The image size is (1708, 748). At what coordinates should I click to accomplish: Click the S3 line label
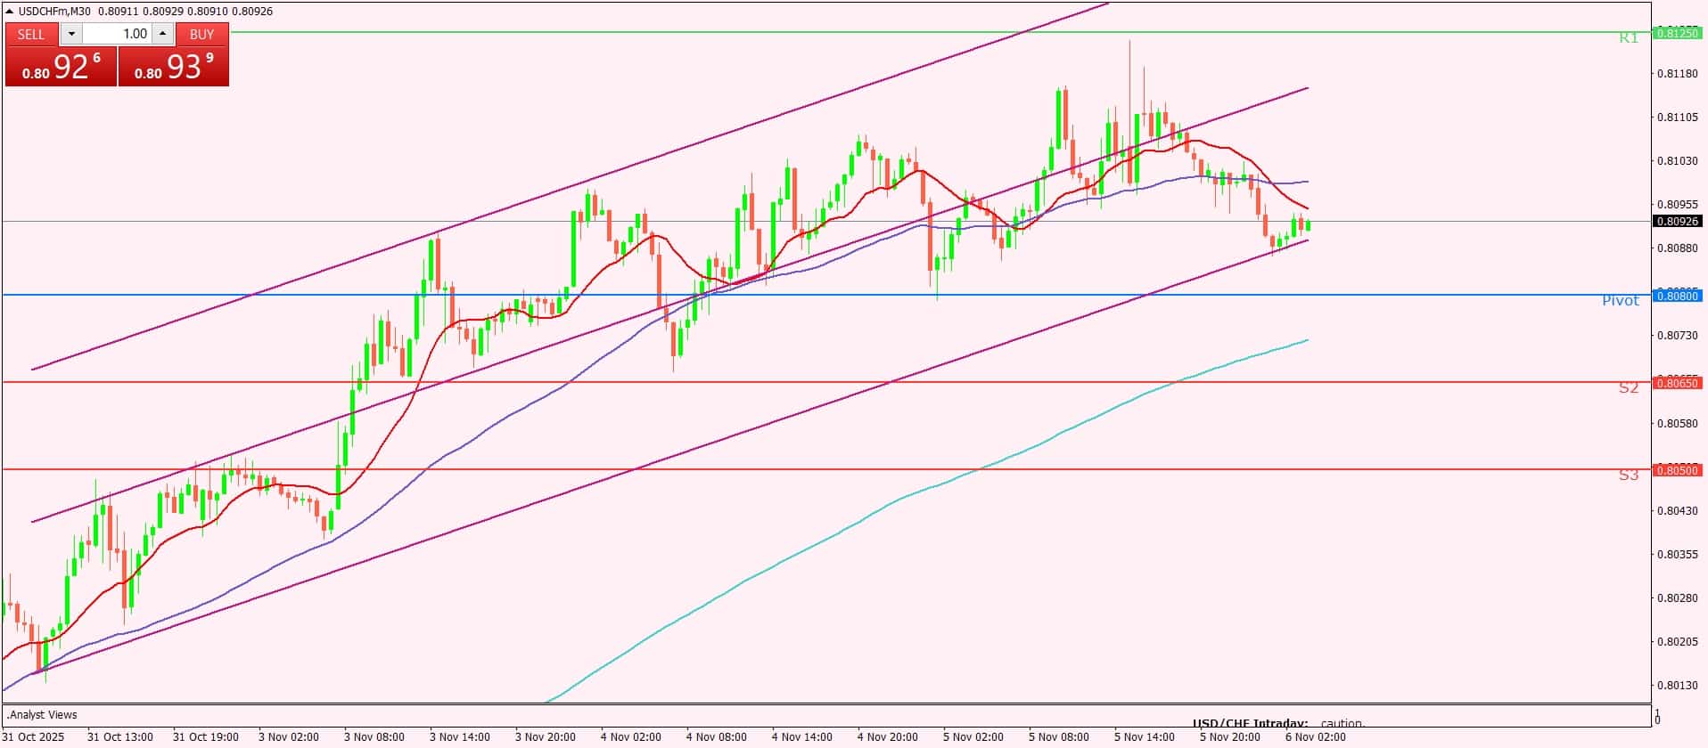pyautogui.click(x=1628, y=476)
